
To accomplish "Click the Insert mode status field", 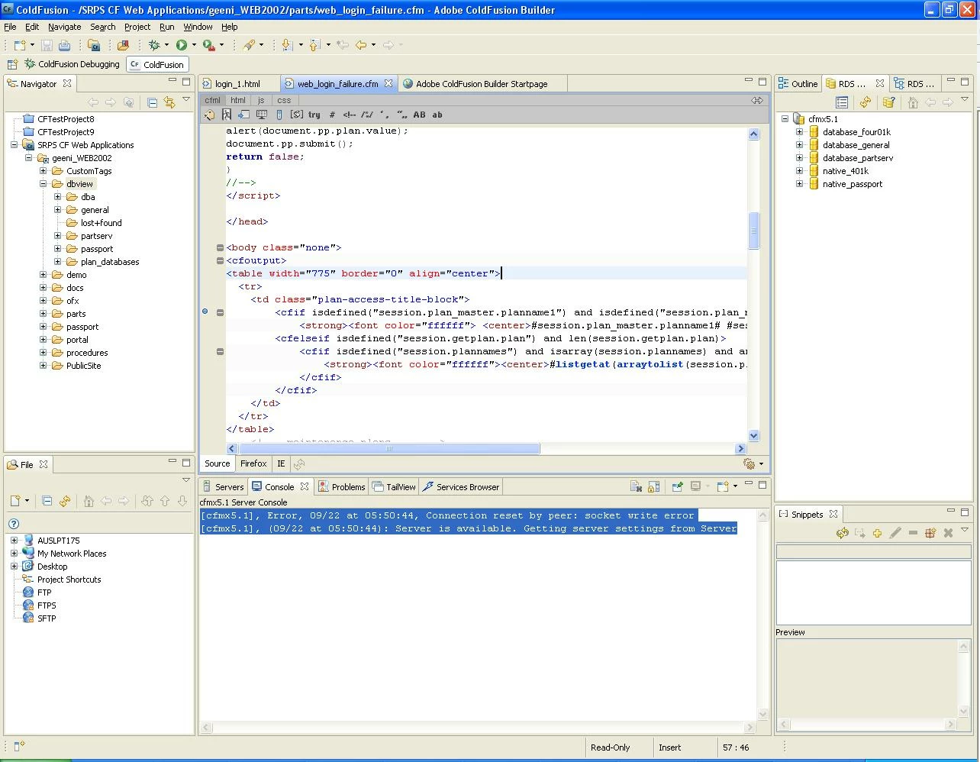I will click(685, 747).
